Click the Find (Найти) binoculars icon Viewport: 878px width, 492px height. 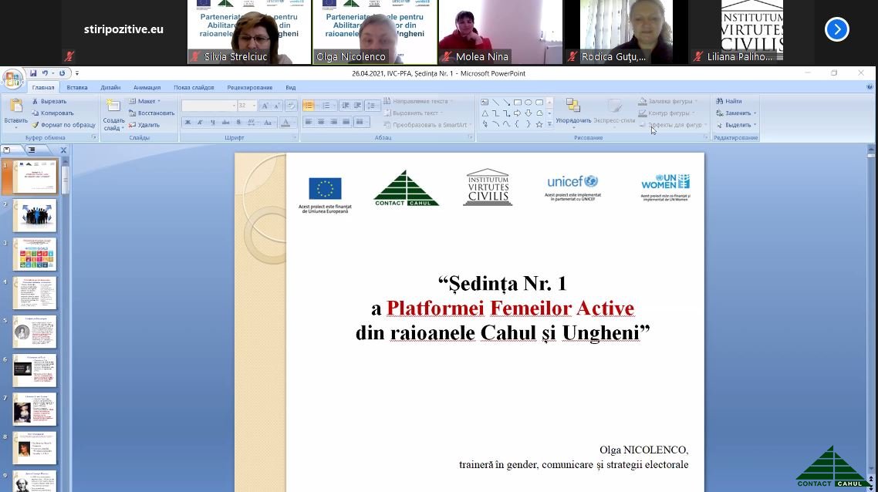pyautogui.click(x=720, y=101)
